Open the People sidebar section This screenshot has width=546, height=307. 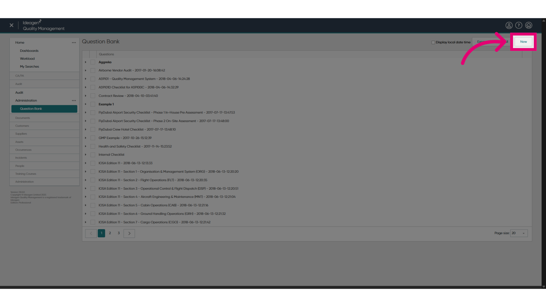44,166
